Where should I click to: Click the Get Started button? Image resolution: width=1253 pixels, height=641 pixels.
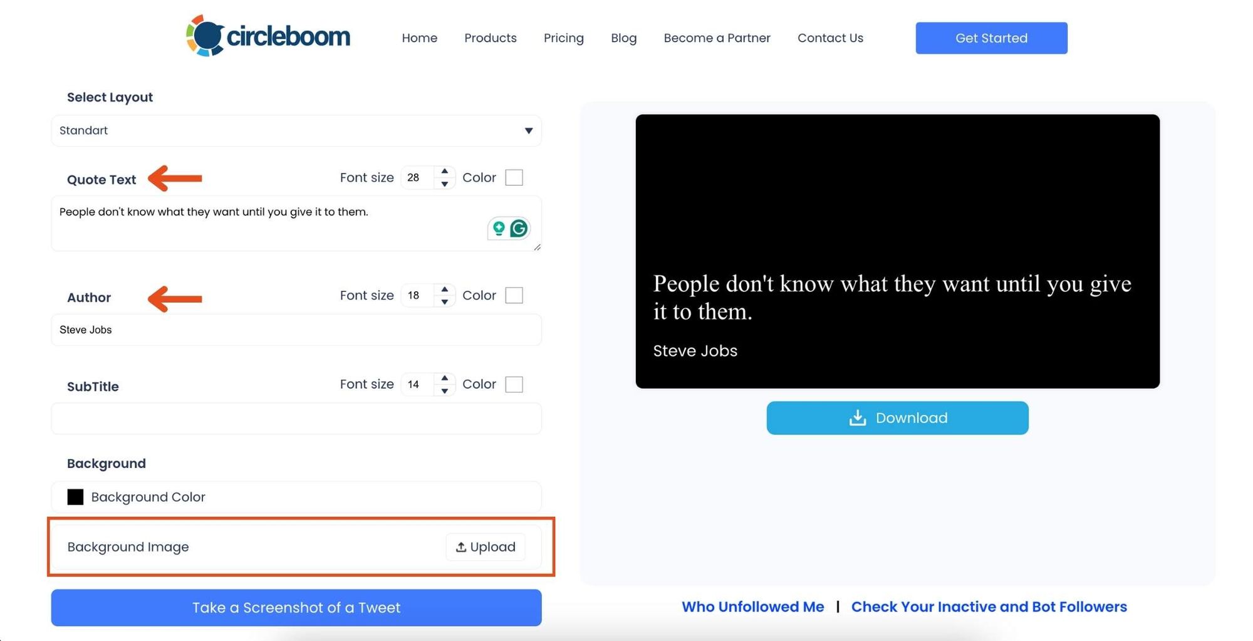pyautogui.click(x=991, y=38)
